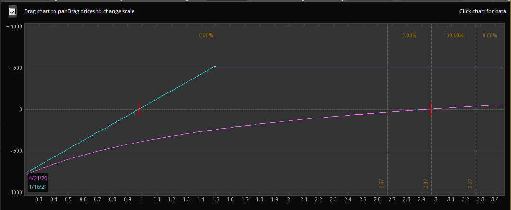
Task: Click the chart image icon at top-left
Action: point(13,12)
